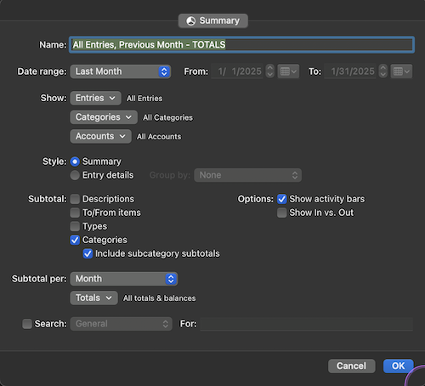Open the Totals menu button

(x=93, y=298)
